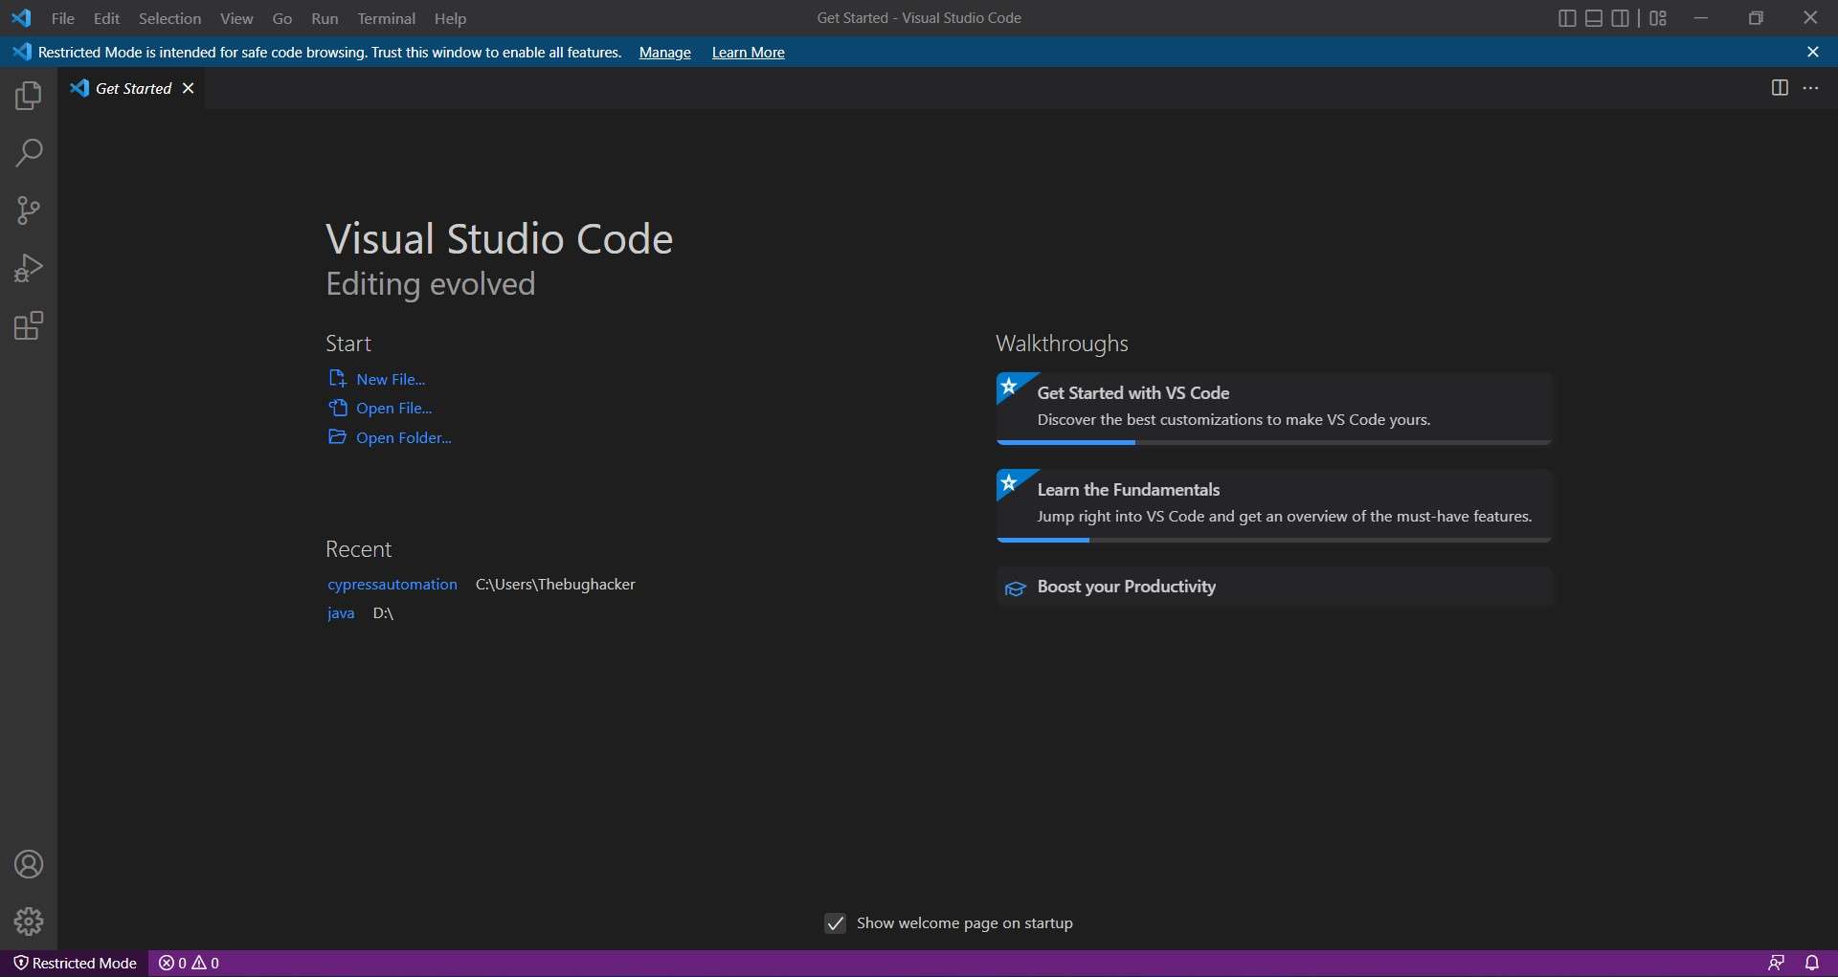Open the Manage gear menu
This screenshot has width=1838, height=977.
(29, 921)
